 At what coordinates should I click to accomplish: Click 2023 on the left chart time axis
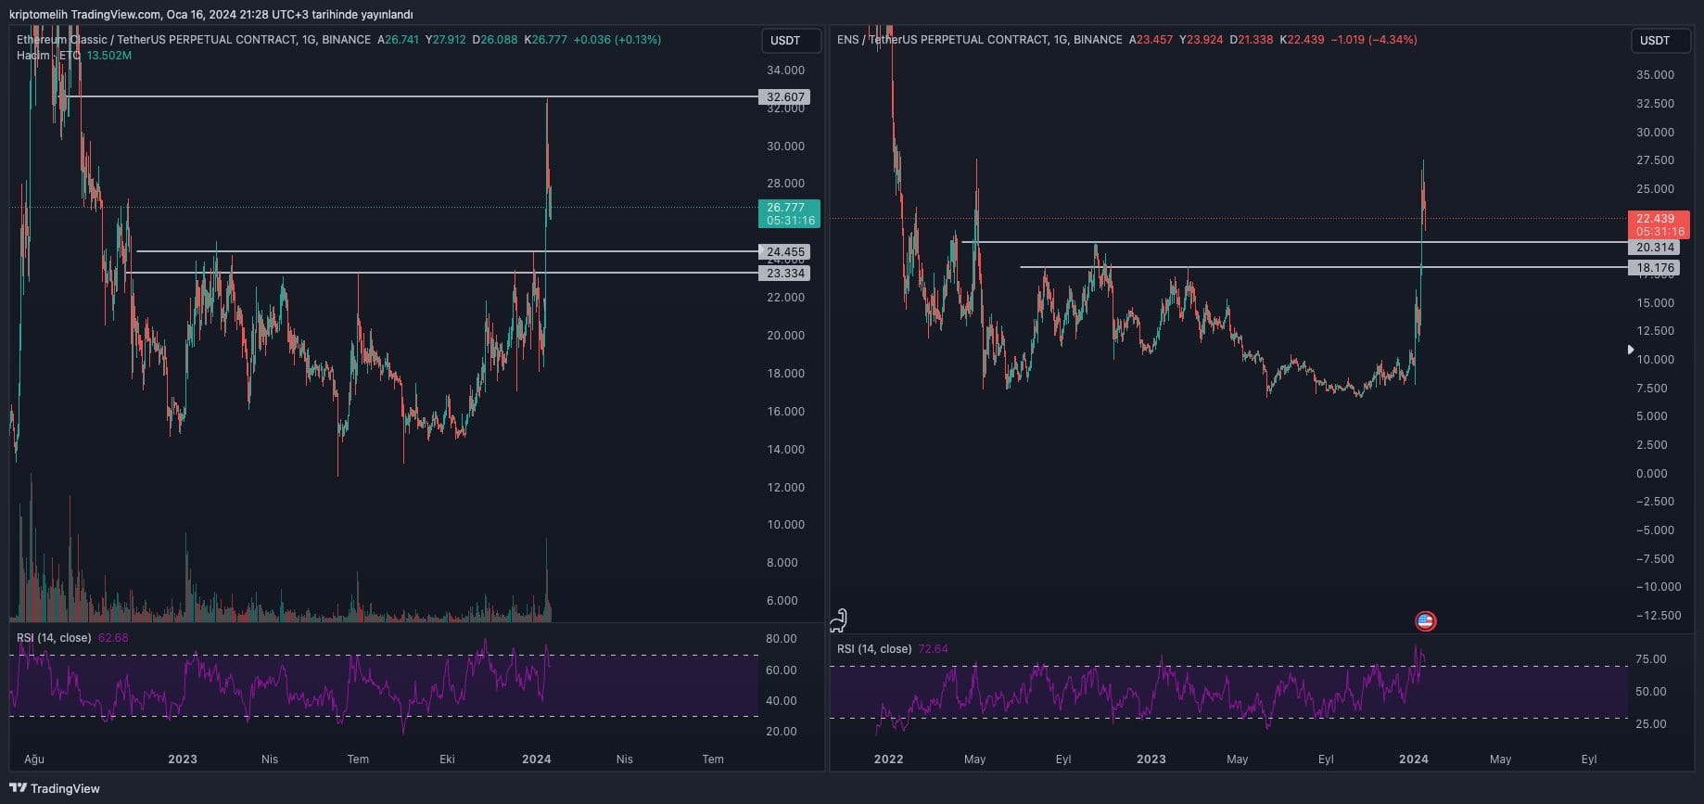[183, 759]
